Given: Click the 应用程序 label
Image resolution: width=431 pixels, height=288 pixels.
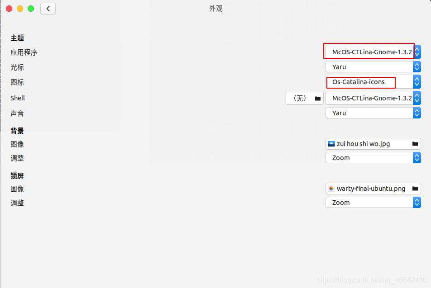Looking at the screenshot, I should [x=24, y=52].
